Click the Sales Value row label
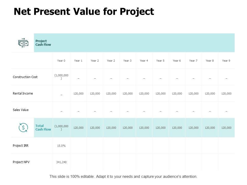 coord(21,110)
